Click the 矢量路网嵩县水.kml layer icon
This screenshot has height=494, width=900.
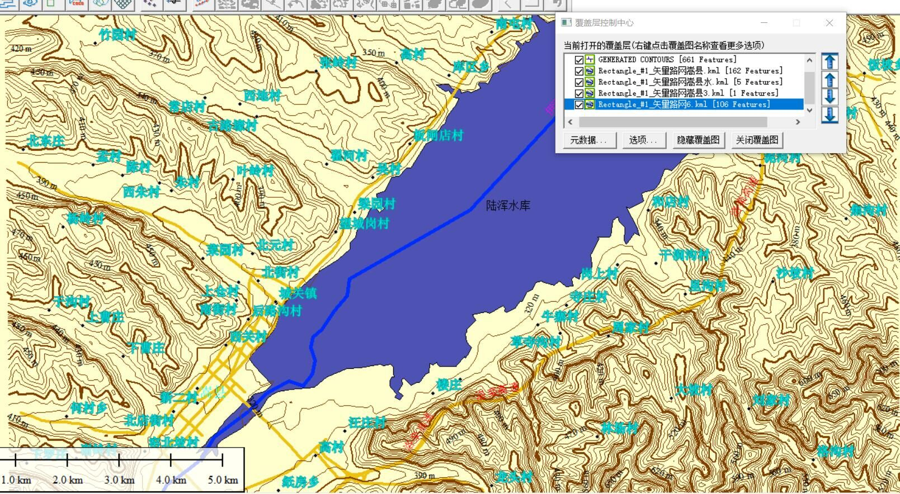click(x=590, y=82)
